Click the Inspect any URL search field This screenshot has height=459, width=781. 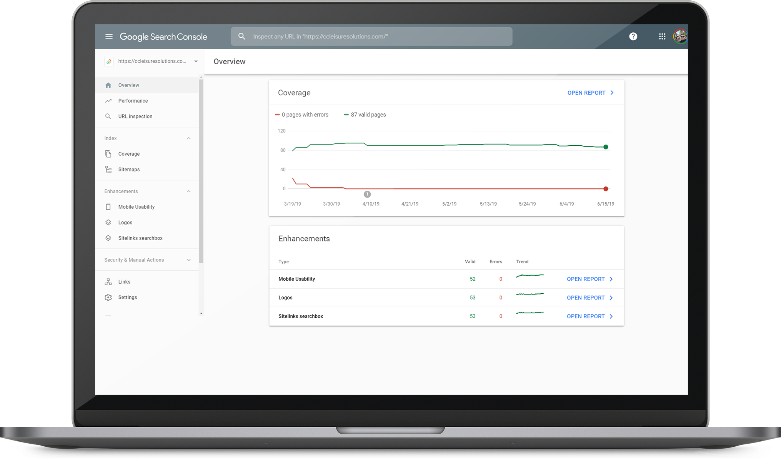[x=371, y=37]
